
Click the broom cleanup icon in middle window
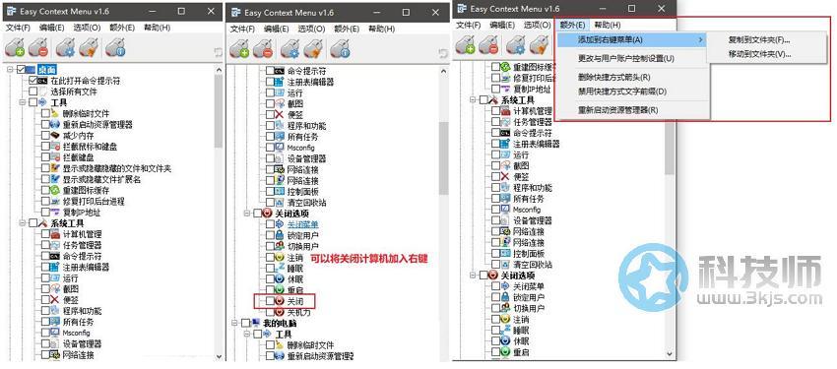point(313,49)
